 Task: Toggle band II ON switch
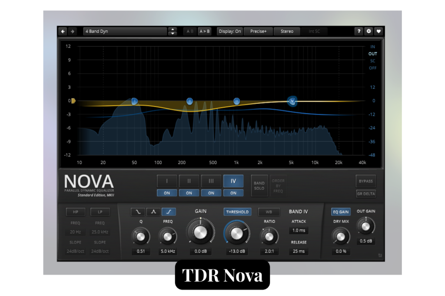point(189,193)
